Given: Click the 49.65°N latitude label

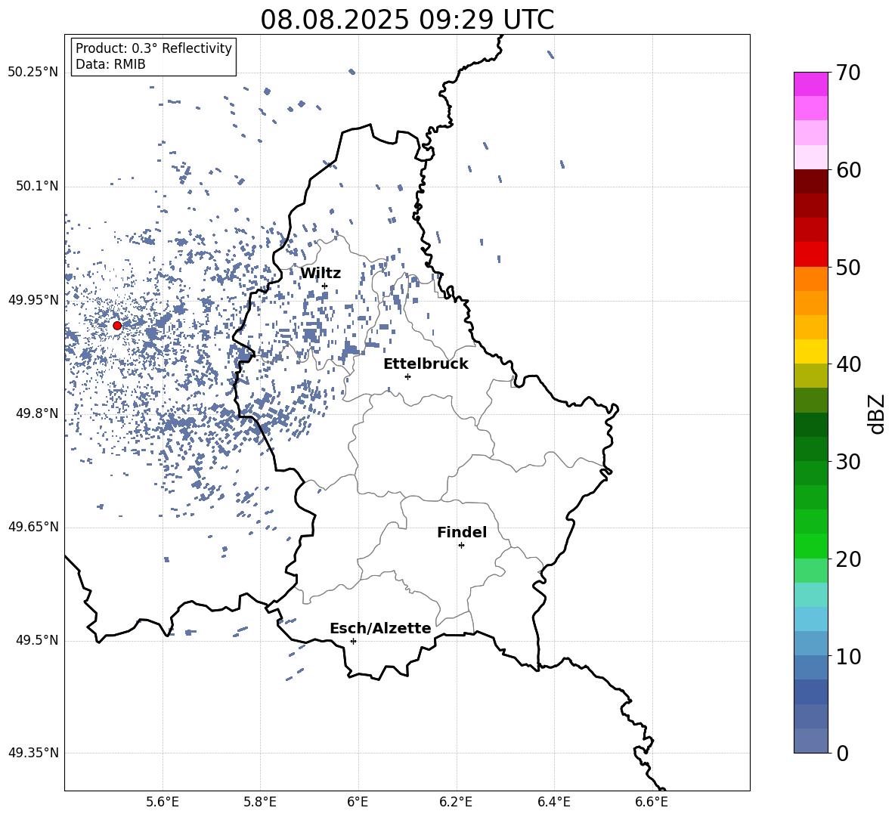Looking at the screenshot, I should point(33,527).
